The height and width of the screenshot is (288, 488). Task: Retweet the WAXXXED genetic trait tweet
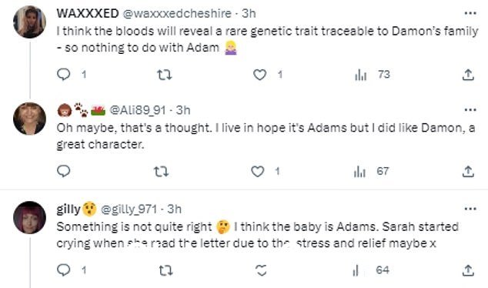164,75
